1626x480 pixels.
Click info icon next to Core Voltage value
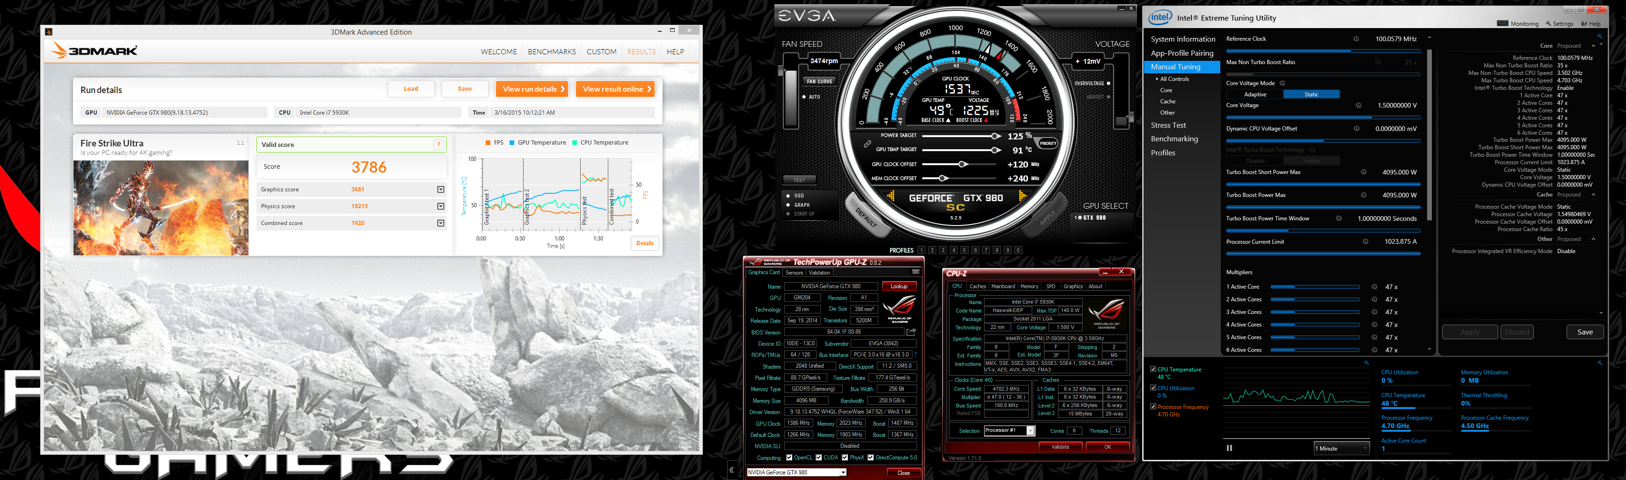point(1358,105)
